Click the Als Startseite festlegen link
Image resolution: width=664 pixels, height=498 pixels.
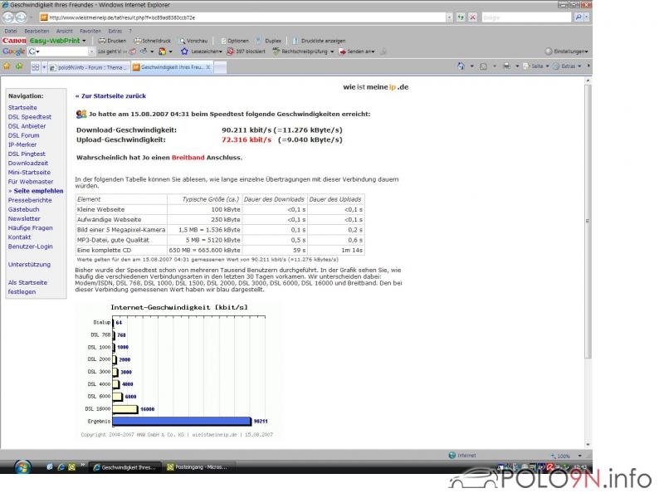[x=27, y=287]
